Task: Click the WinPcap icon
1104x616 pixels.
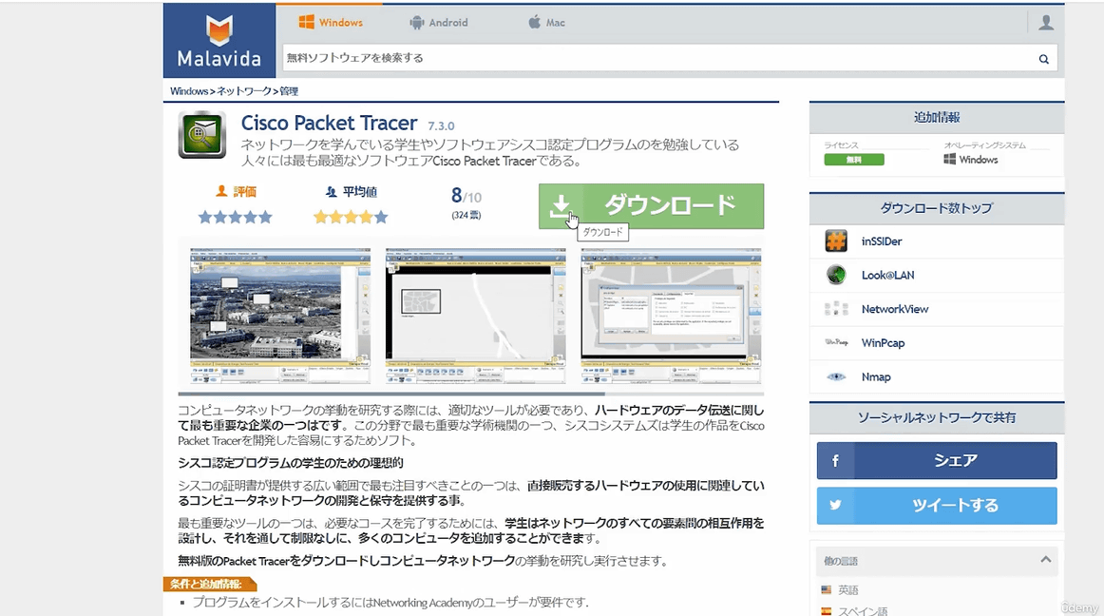Action: tap(836, 342)
